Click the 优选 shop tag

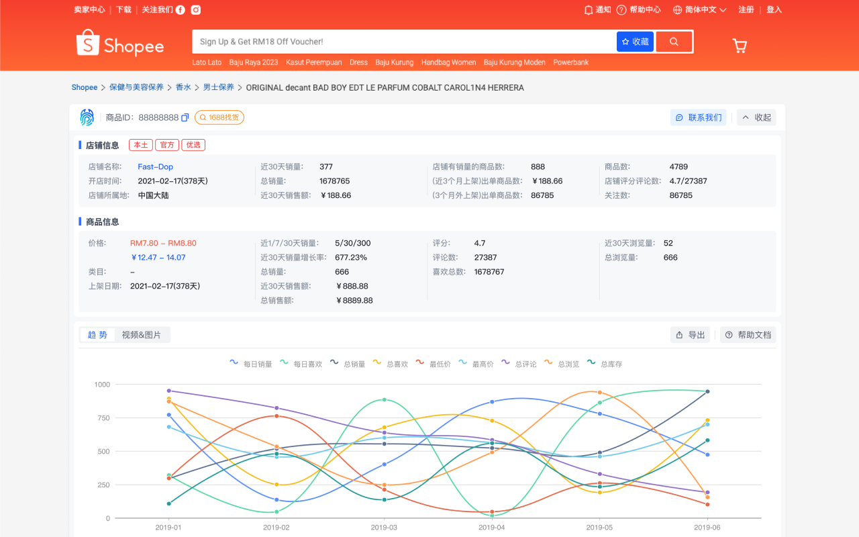pos(193,145)
